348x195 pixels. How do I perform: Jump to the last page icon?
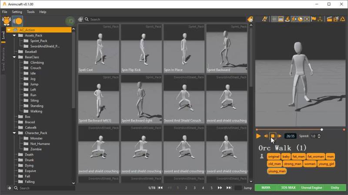pyautogui.click(x=229, y=188)
